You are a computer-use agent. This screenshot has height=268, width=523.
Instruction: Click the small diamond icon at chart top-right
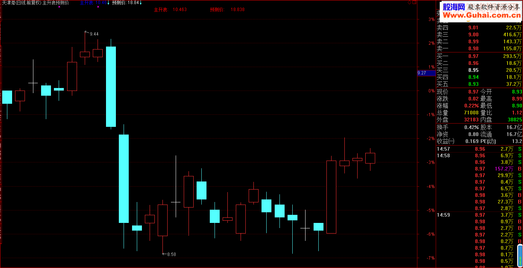pos(410,3)
